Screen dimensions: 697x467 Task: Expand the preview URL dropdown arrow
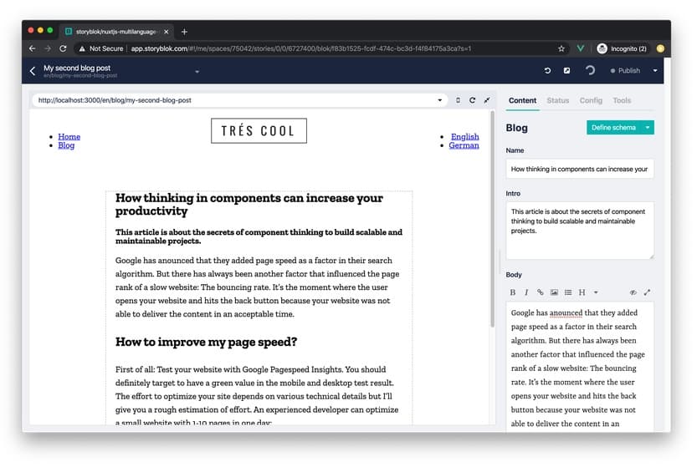440,100
